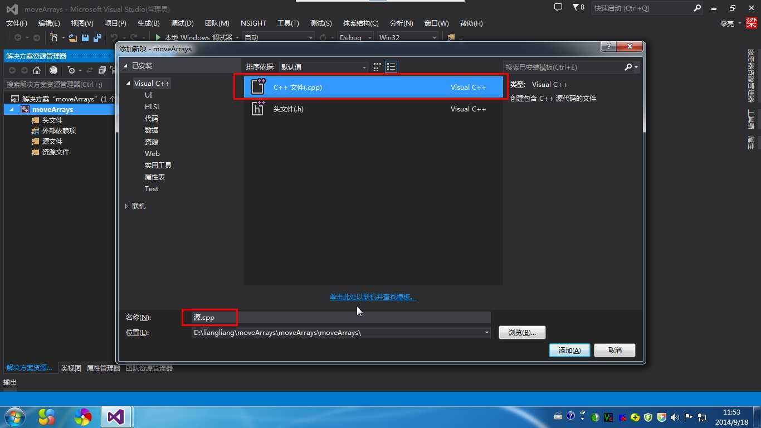The width and height of the screenshot is (761, 428).
Task: Collapse the Visual C++ tree node
Action: tap(129, 84)
